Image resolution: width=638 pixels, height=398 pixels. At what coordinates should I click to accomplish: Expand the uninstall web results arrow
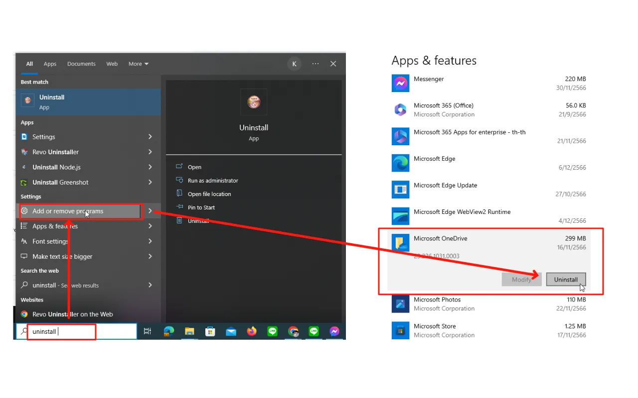150,285
